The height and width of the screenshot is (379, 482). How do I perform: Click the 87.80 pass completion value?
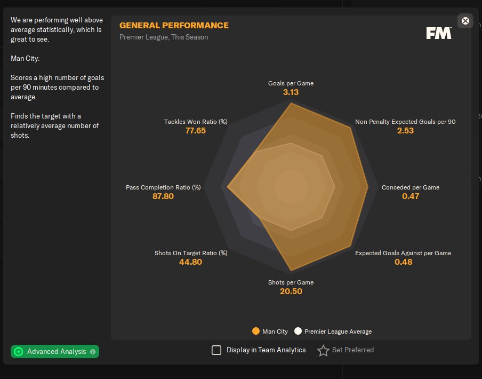[163, 196]
